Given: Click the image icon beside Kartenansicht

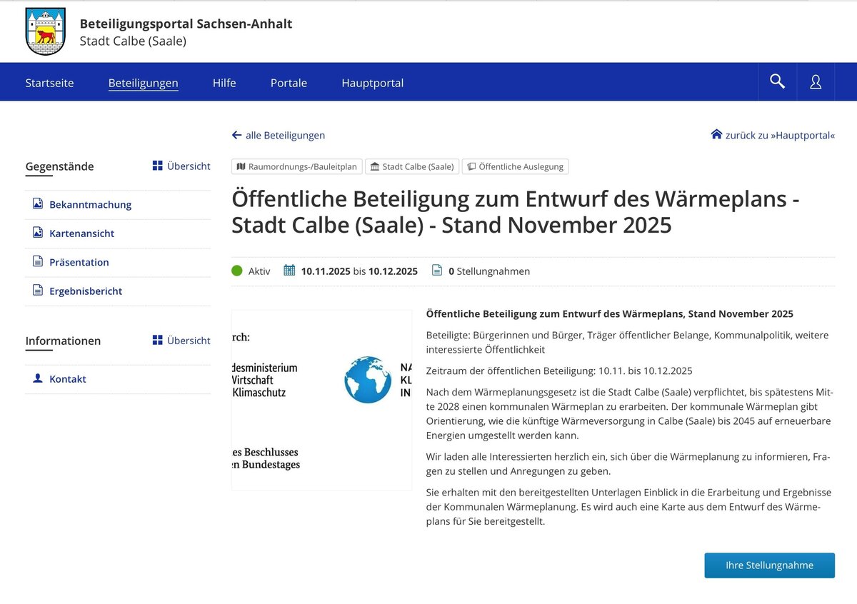Looking at the screenshot, I should (x=38, y=233).
